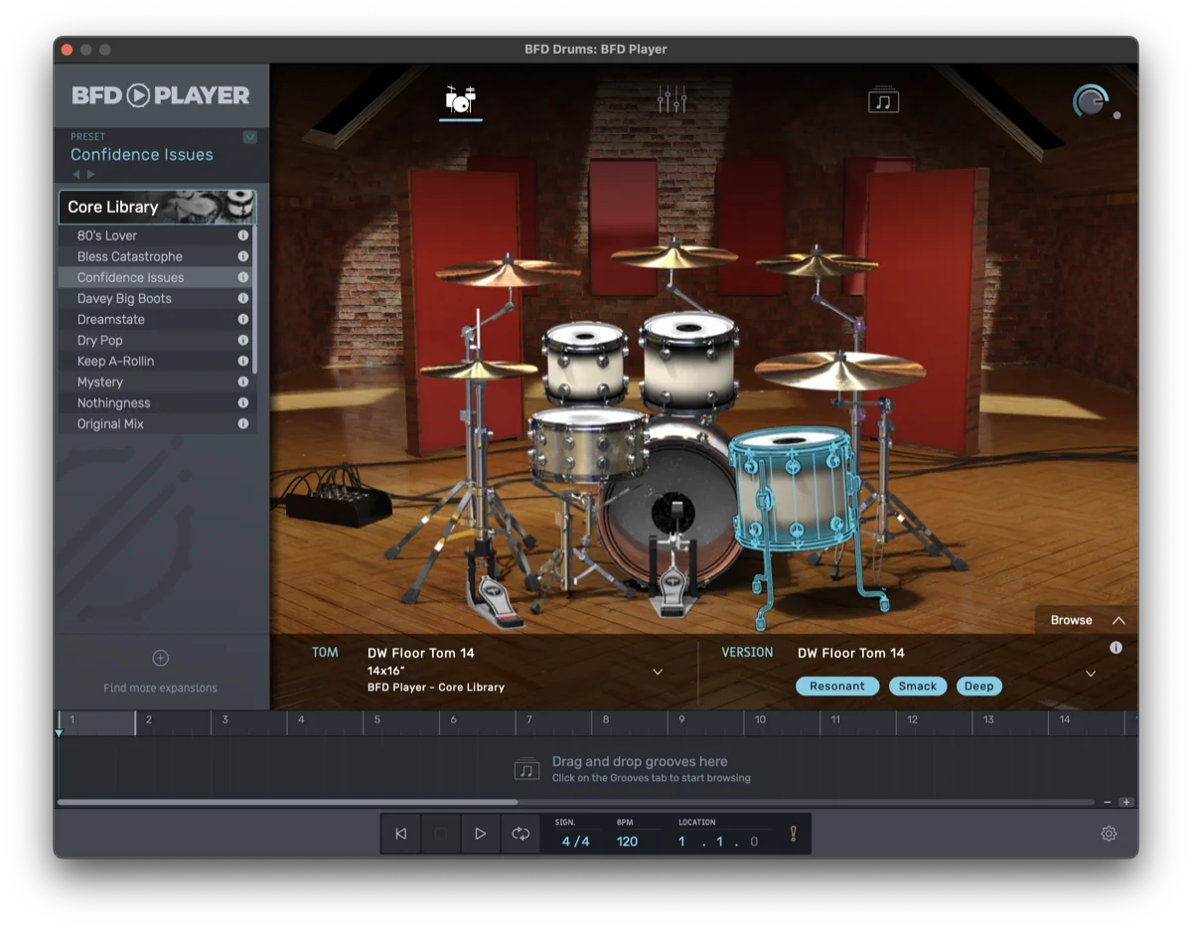Filter by the Resonant tag
Screen dimensions: 1192x929
click(x=837, y=686)
